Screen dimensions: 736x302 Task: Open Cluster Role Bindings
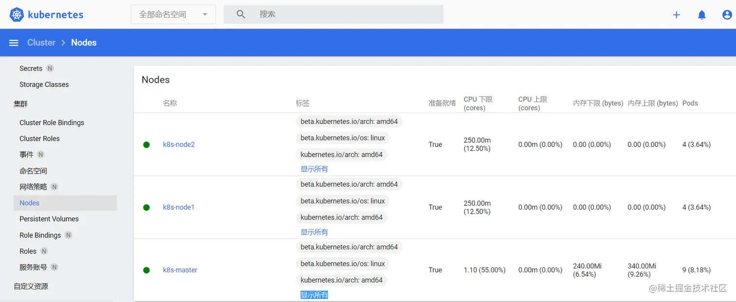click(x=52, y=123)
